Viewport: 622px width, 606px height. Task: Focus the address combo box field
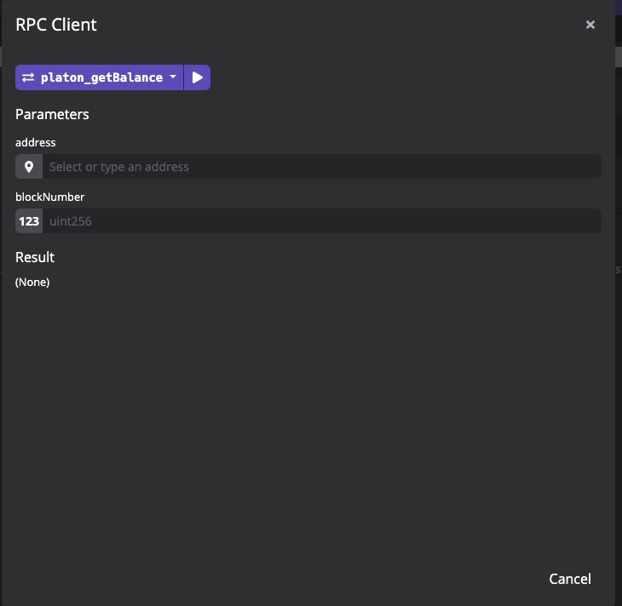pyautogui.click(x=321, y=167)
